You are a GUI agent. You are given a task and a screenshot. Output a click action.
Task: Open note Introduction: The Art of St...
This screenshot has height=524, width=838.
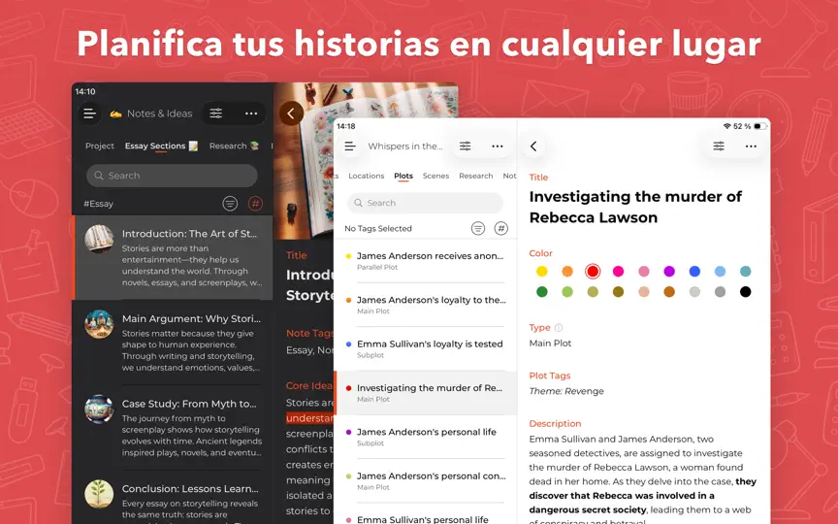point(174,257)
